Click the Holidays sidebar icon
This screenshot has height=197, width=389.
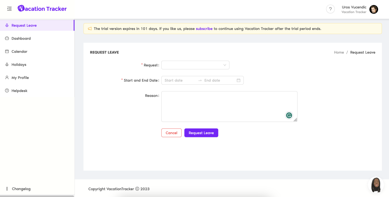pos(7,65)
